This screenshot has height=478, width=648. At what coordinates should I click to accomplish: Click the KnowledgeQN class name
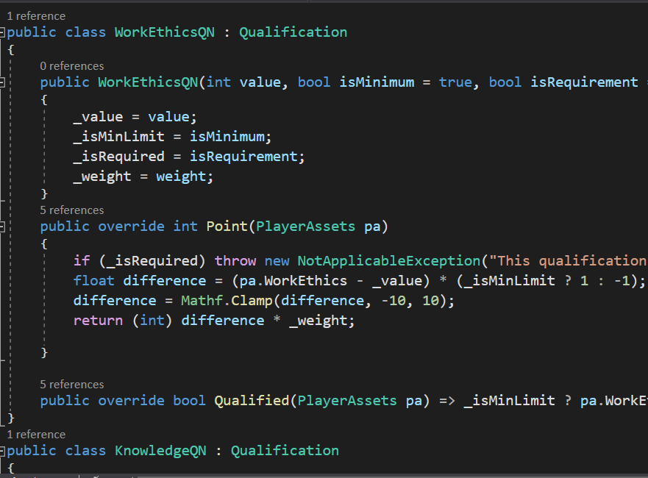[160, 451]
